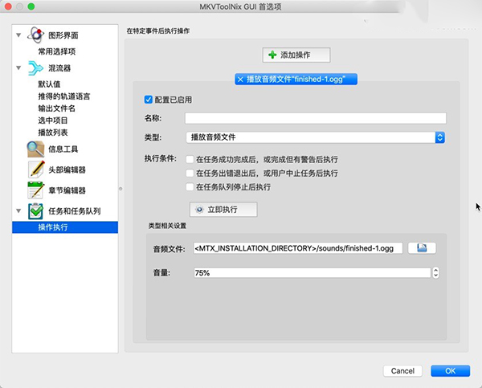The width and height of the screenshot is (482, 388).
Task: Click the 添加操作 button
Action: 296,55
